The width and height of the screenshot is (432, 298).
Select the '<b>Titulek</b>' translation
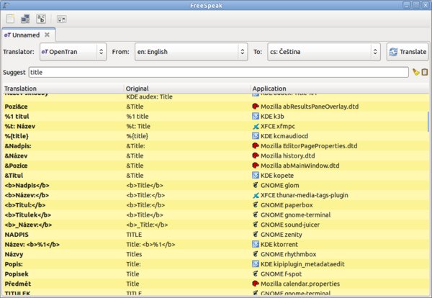click(x=28, y=215)
